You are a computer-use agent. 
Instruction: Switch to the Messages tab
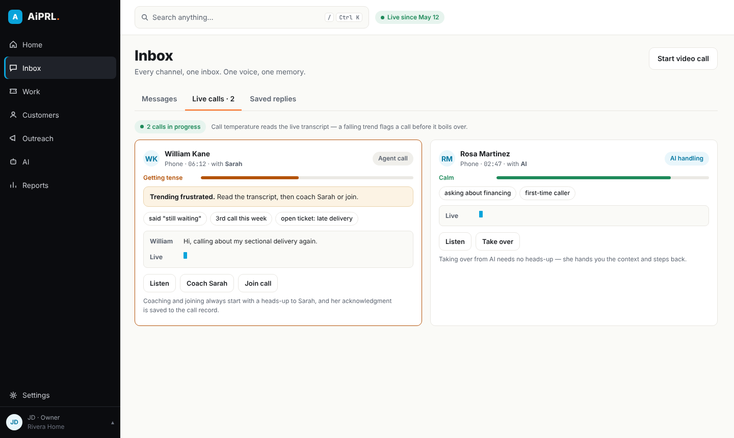tap(160, 99)
